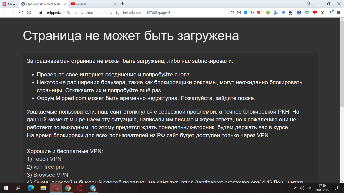This screenshot has width=344, height=193.
Task: Click the tab search magnifier icon
Action: tap(309, 4)
